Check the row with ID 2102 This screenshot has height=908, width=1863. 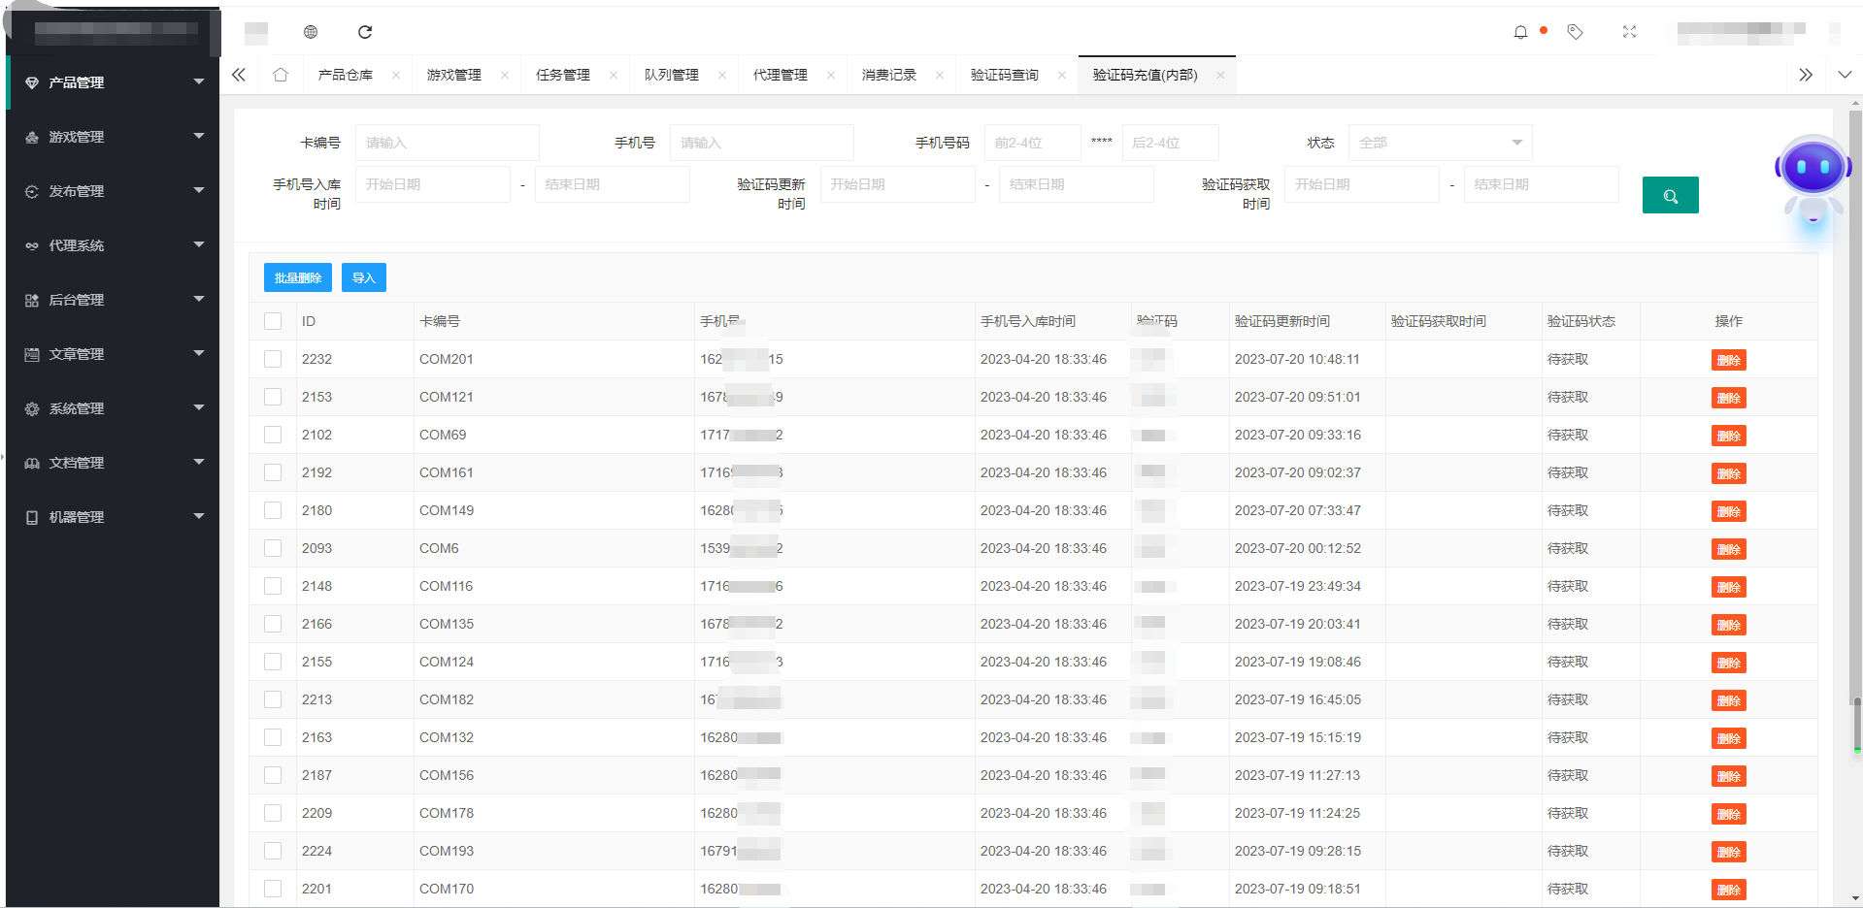click(x=273, y=435)
